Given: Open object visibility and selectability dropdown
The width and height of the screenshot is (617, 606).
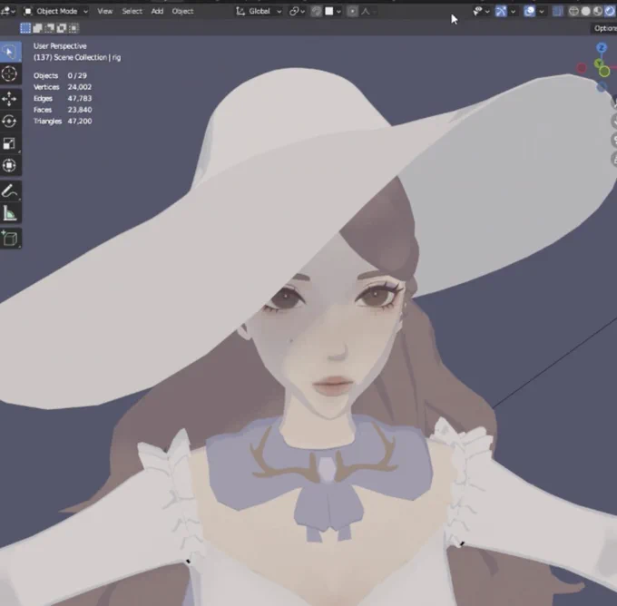Looking at the screenshot, I should coord(481,12).
